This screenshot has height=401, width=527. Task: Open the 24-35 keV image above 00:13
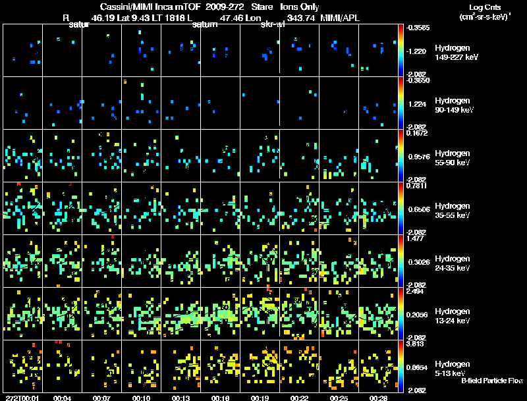(x=180, y=261)
